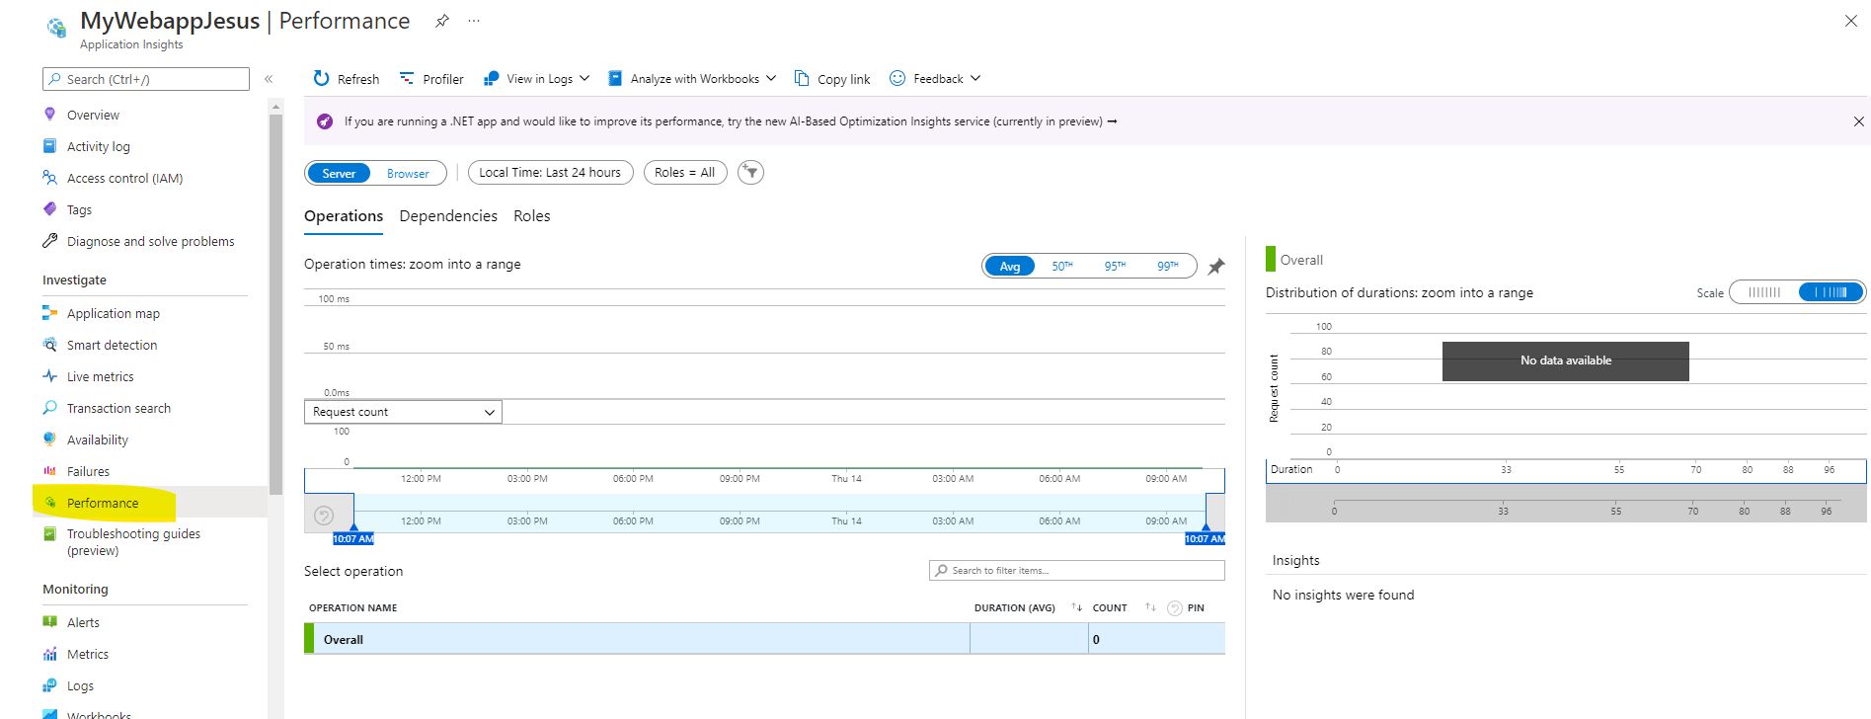Viewport: 1871px width, 719px height.
Task: Select the Overall operation row
Action: pos(764,639)
